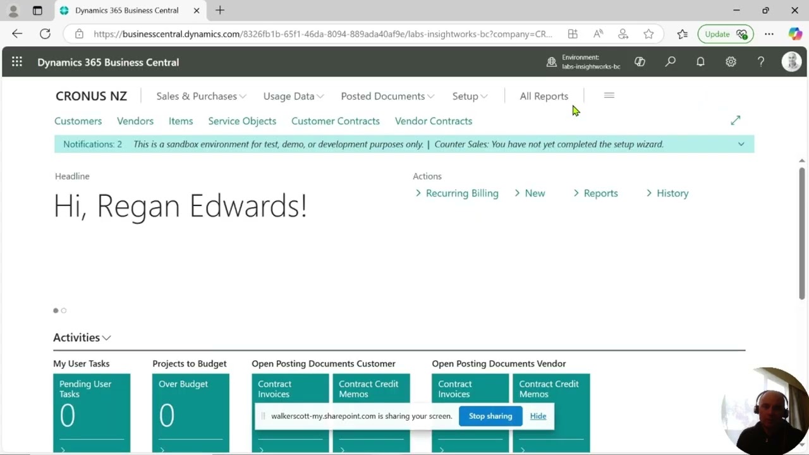Open the Customers list
Viewport: 809px width, 455px height.
pos(78,121)
